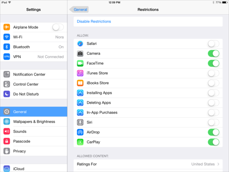
Task: Turn off the FaceTime switch
Action: (x=214, y=63)
